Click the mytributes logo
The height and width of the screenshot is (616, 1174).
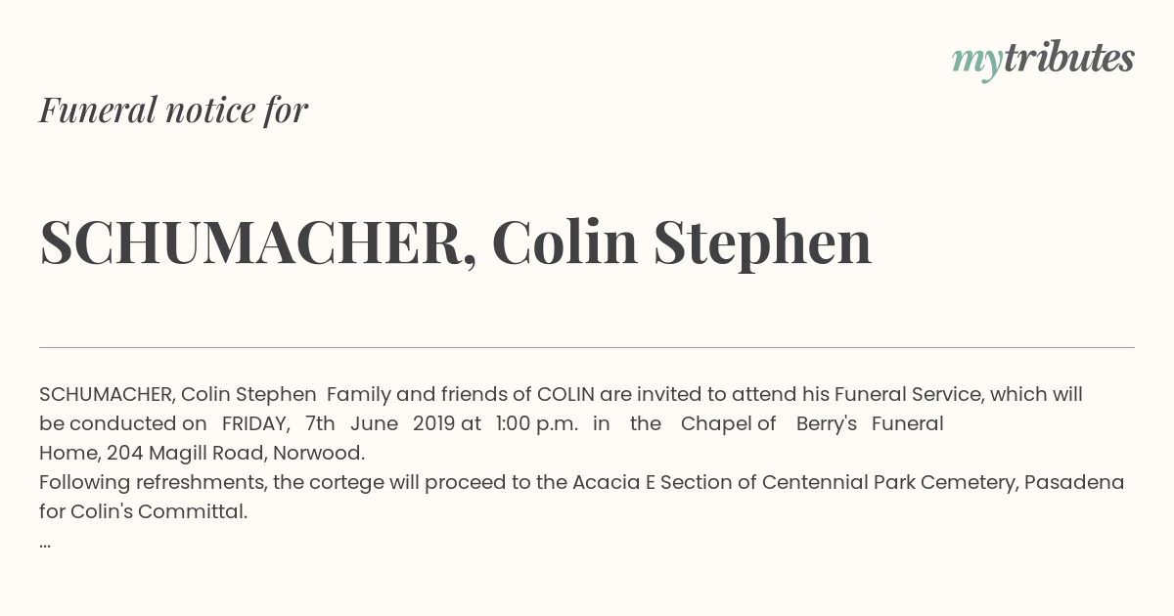[x=1043, y=60]
